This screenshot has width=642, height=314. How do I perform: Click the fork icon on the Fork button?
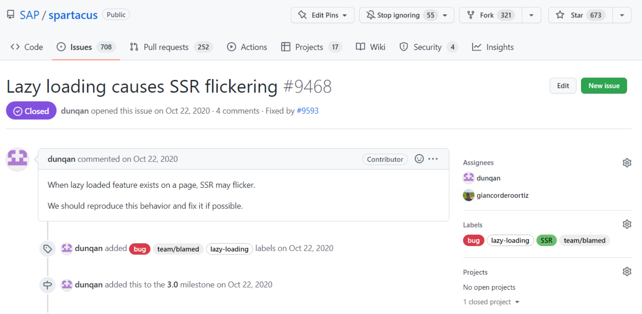[471, 15]
